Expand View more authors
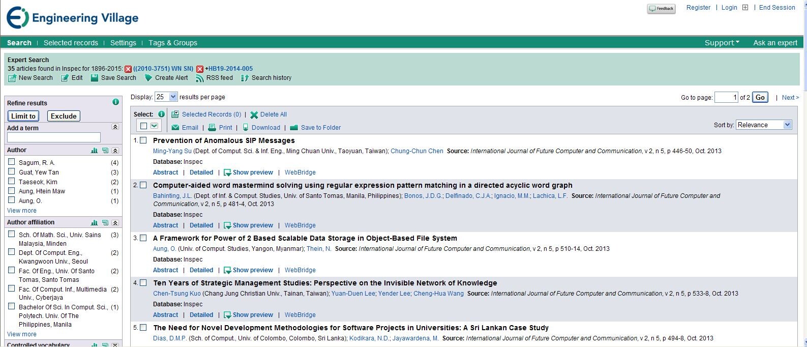 (22, 211)
